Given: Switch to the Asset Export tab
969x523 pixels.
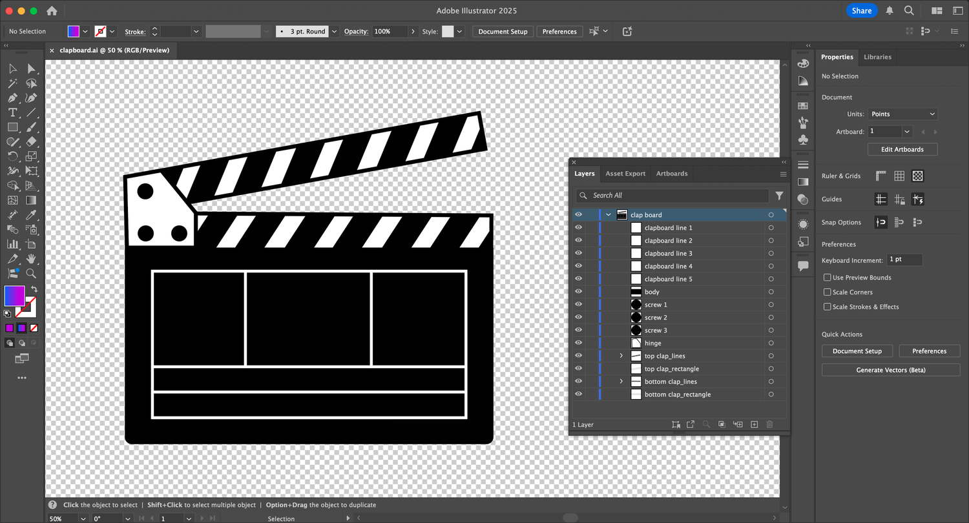Looking at the screenshot, I should click(x=625, y=174).
